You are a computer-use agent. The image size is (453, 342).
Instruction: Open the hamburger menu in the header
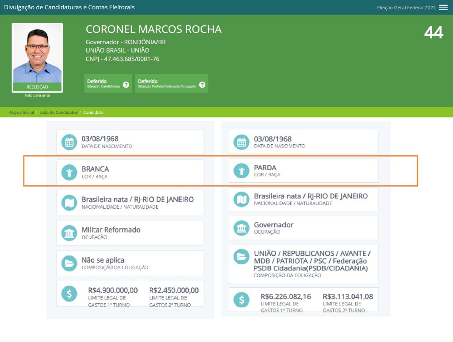point(443,8)
